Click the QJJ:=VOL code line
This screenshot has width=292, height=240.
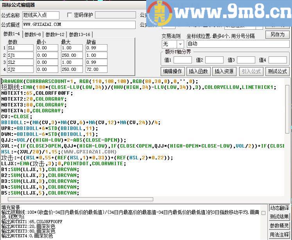point(64,140)
